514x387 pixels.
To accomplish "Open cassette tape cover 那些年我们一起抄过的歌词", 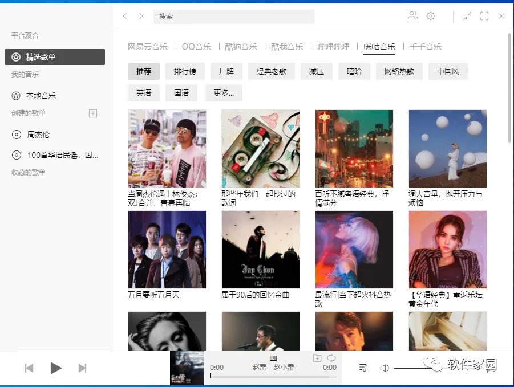I will click(x=261, y=149).
